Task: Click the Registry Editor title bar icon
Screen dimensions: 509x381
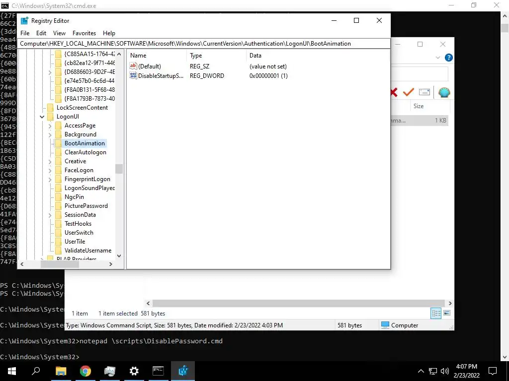Action: pyautogui.click(x=24, y=21)
